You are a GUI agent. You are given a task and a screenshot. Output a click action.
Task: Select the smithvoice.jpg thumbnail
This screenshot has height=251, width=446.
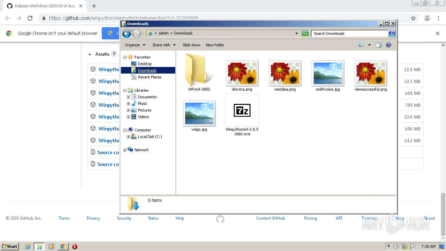pyautogui.click(x=328, y=73)
